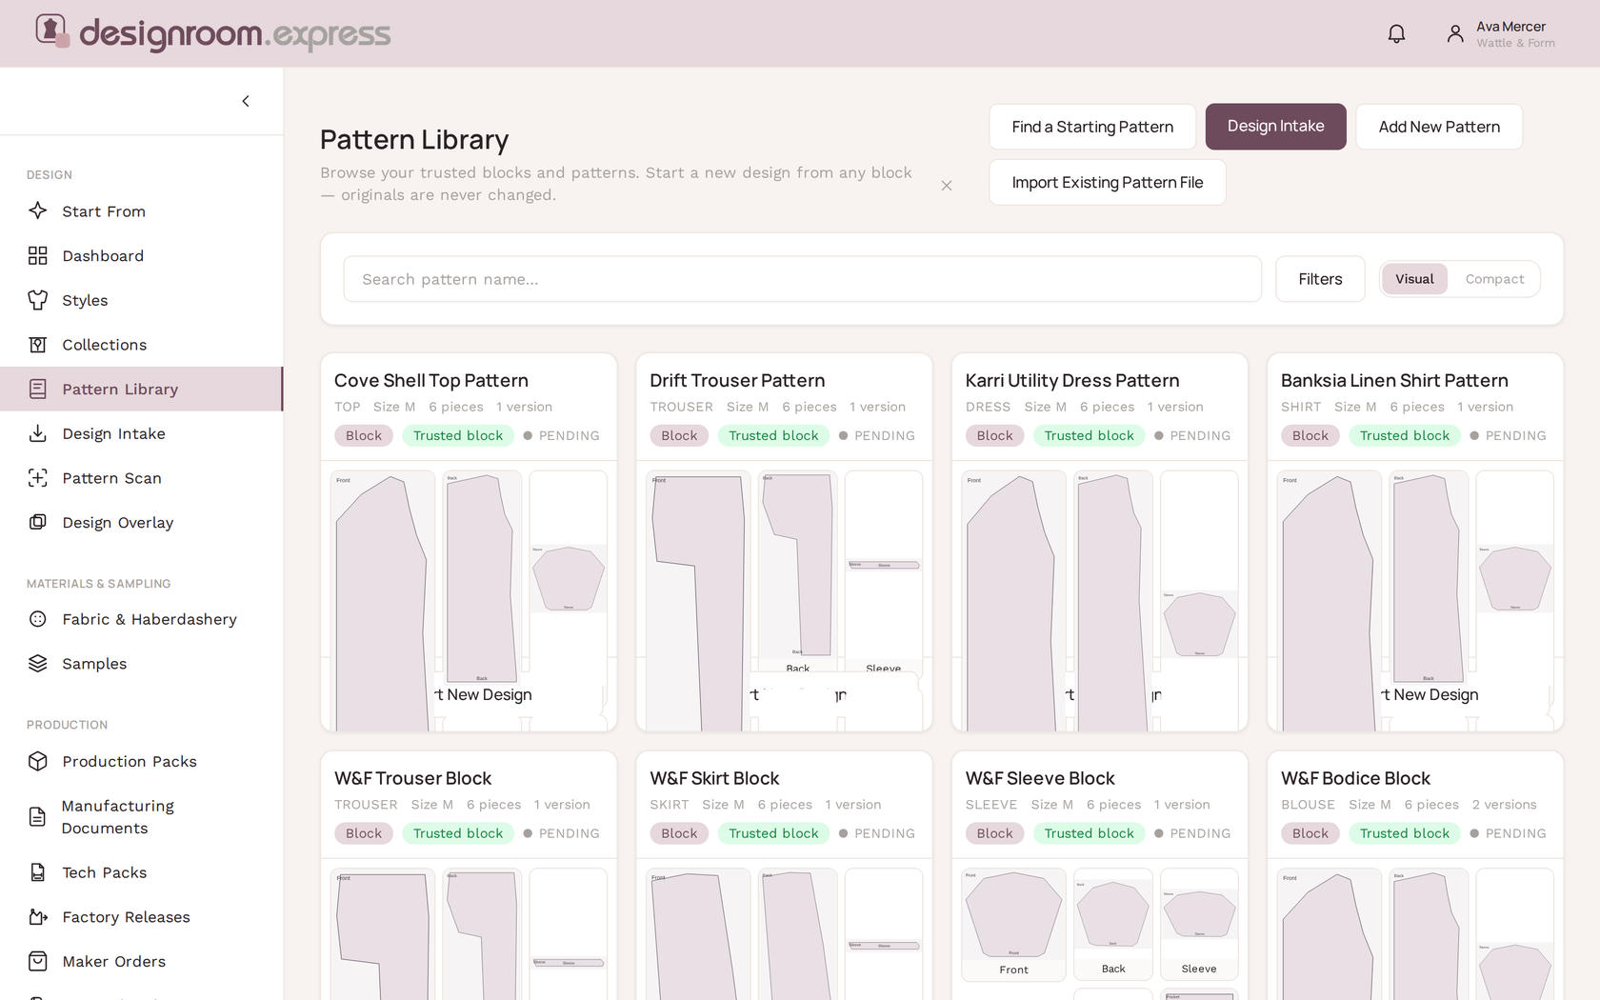
Task: Open the Banksia Linen Shirt Pattern title
Action: [1394, 380]
